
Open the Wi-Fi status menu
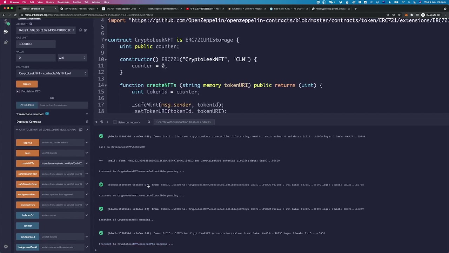[x=403, y=2]
